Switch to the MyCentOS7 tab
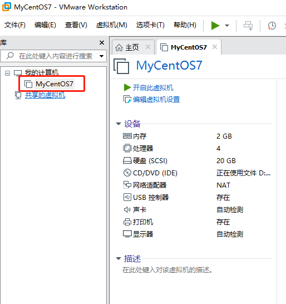Image resolution: width=286 pixels, height=304 pixels. coord(189,47)
